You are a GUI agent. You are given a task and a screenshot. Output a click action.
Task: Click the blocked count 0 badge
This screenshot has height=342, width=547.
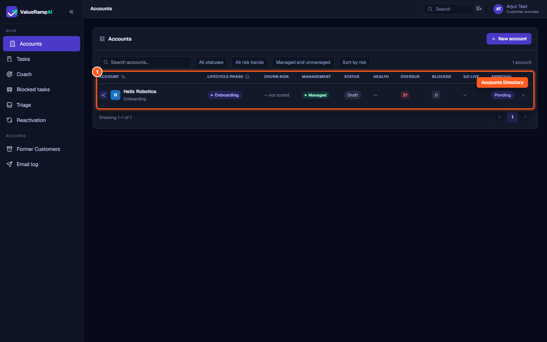(436, 95)
